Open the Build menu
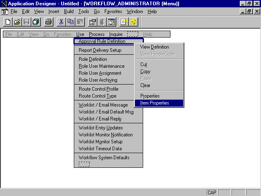Viewport: 261px width, 196px height. (x=69, y=11)
